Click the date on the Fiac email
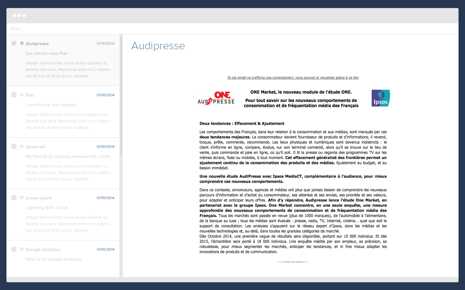Viewport: 465px width, 290px height. (106, 95)
